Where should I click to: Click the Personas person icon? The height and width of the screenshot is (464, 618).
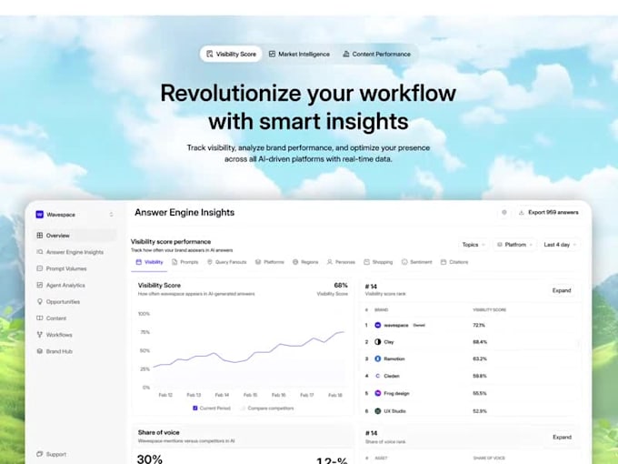click(330, 262)
